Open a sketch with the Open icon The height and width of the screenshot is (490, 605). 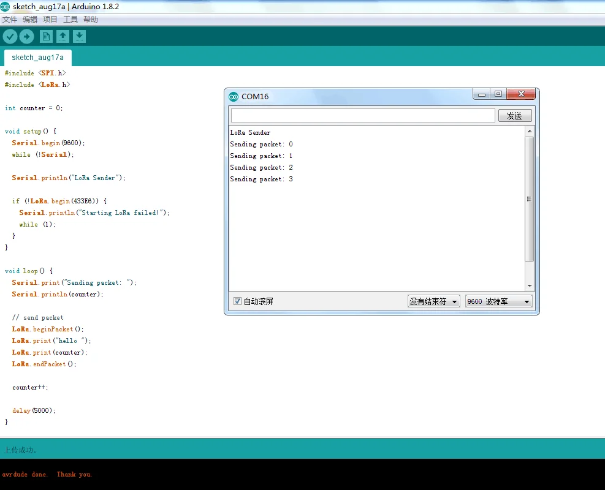coord(63,37)
